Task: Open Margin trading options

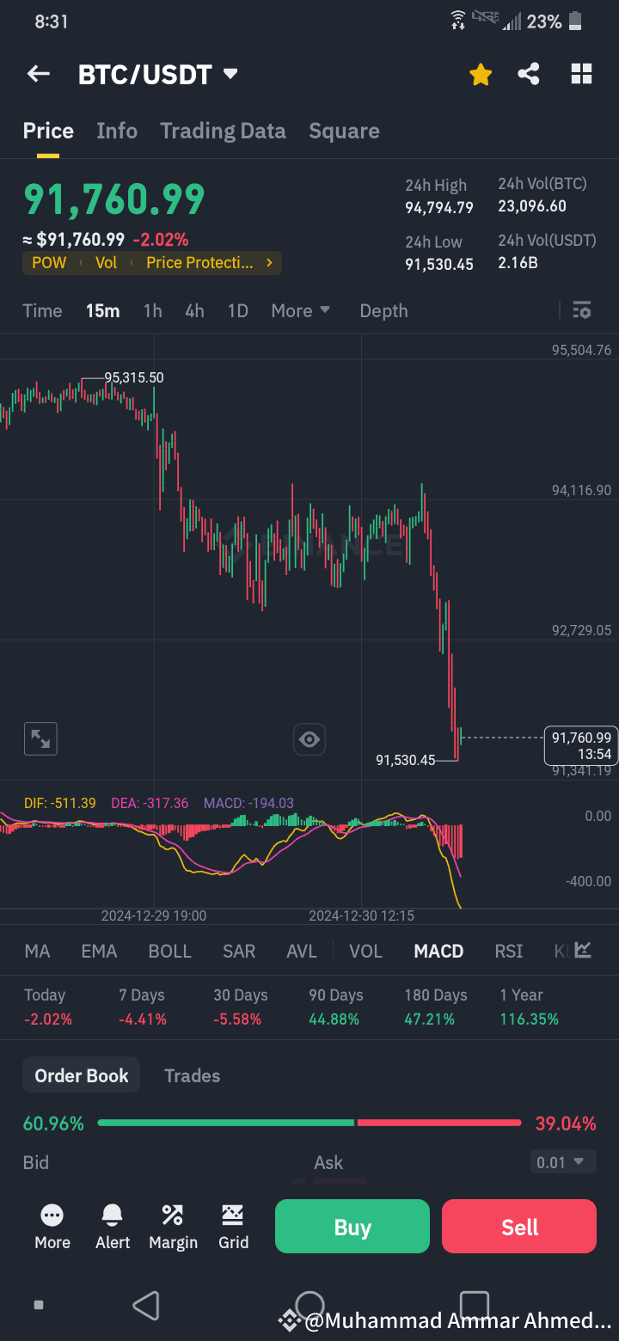Action: (173, 1226)
